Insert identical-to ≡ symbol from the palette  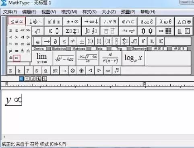(17, 51)
